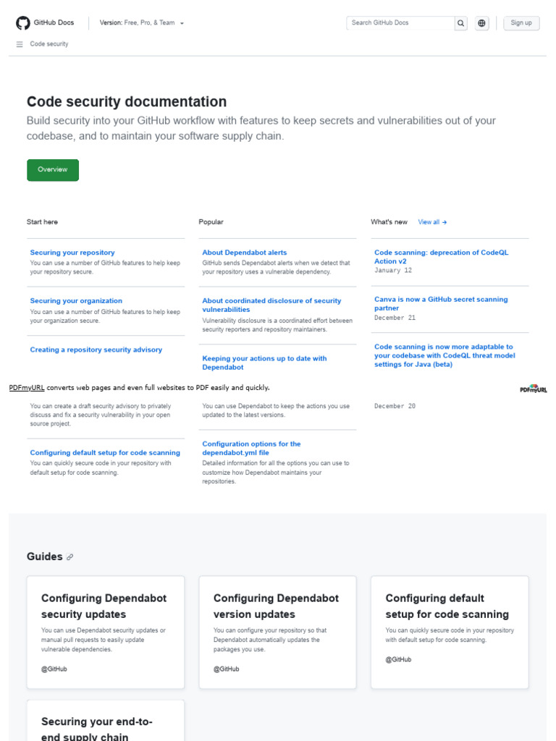Click the search magnifier icon
Screen dimensions: 556x741
[x=461, y=23]
